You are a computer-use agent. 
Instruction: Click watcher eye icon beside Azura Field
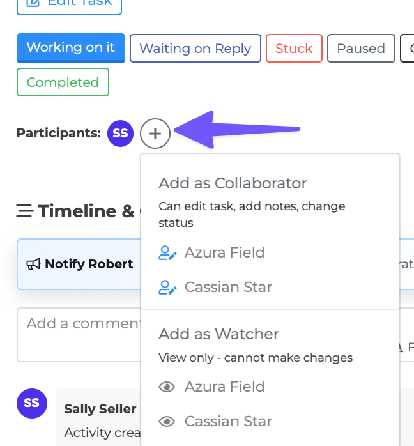point(167,387)
